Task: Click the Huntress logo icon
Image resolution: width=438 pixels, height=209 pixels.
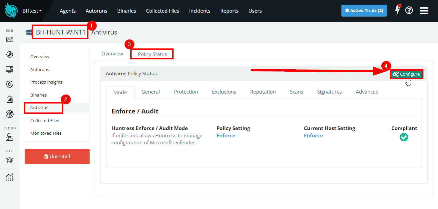Action: pyautogui.click(x=11, y=10)
